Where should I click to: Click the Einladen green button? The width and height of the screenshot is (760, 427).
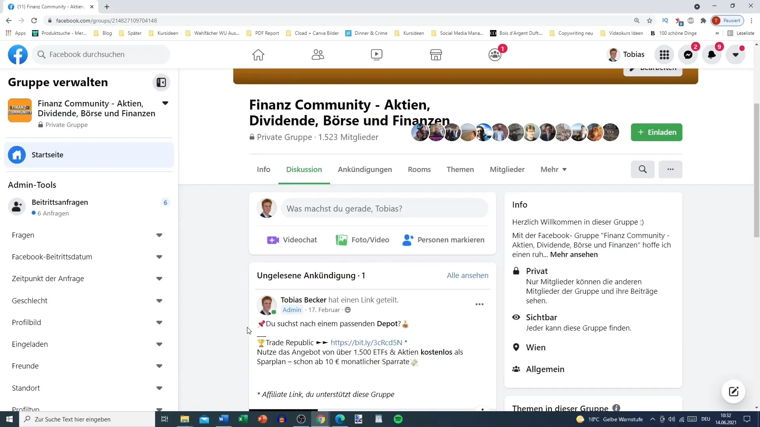(x=656, y=132)
